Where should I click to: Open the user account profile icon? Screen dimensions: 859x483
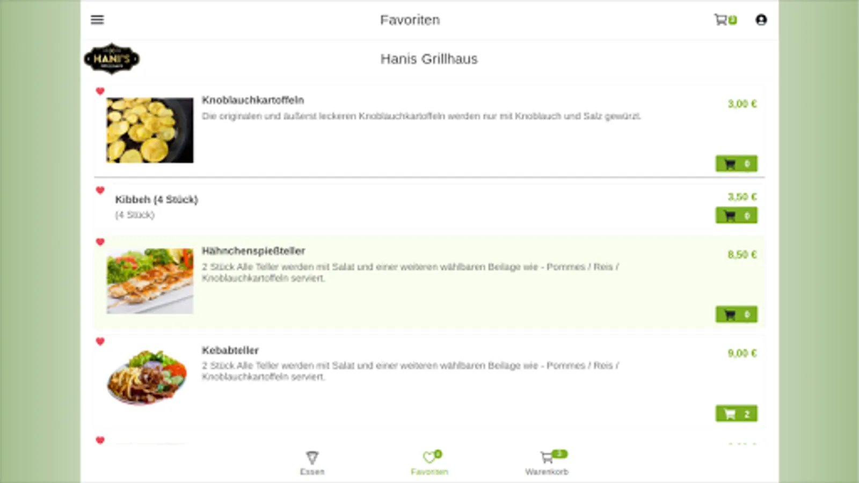coord(761,20)
